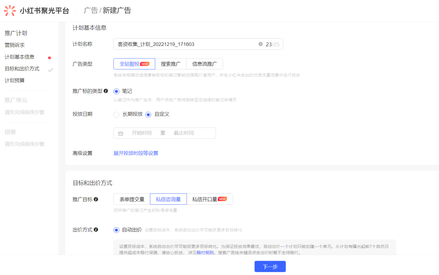Enable the 自动出价 bidding option
This screenshot has width=439, height=275.
tap(116, 230)
